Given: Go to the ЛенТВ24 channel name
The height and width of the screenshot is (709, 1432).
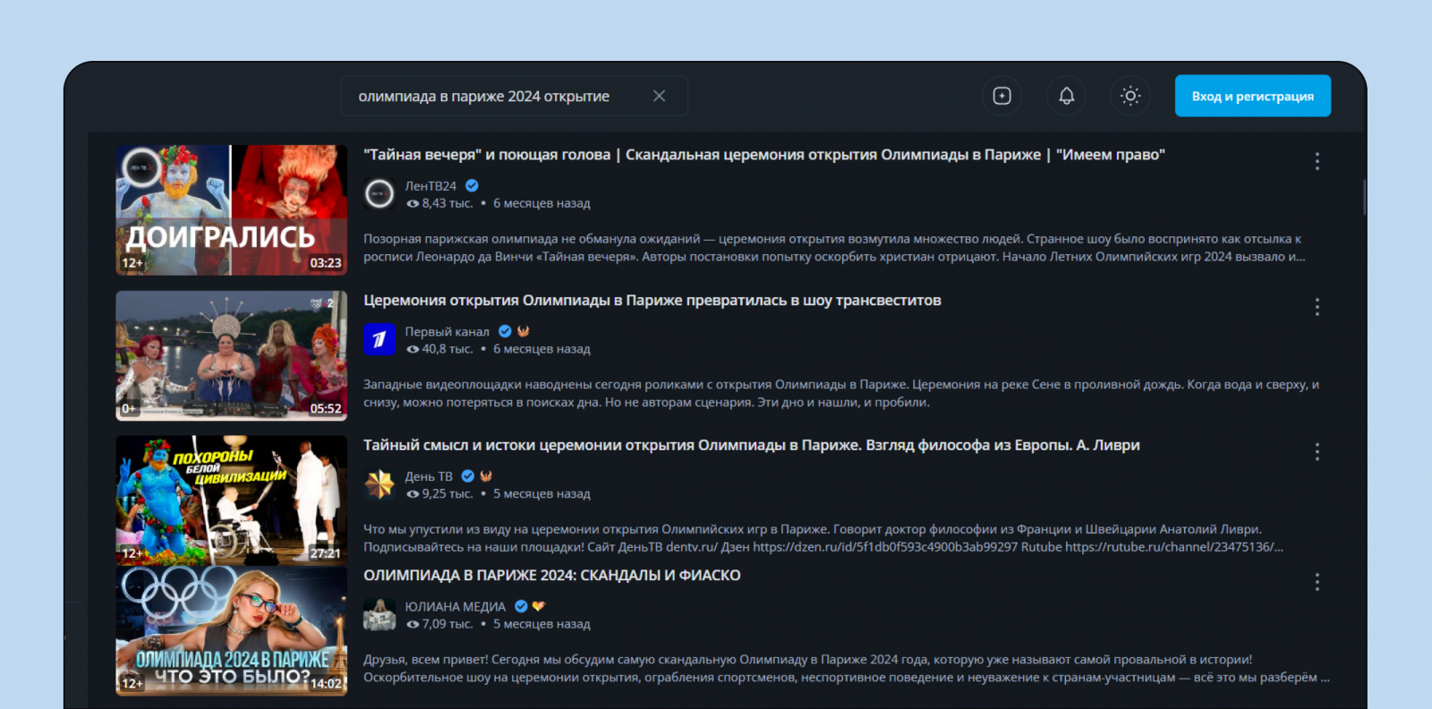Looking at the screenshot, I should coord(430,185).
